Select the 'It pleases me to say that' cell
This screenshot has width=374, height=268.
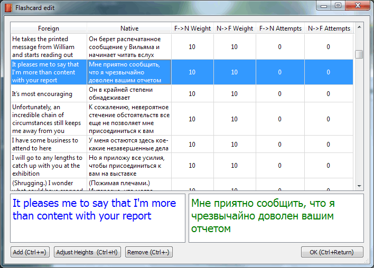pos(49,72)
